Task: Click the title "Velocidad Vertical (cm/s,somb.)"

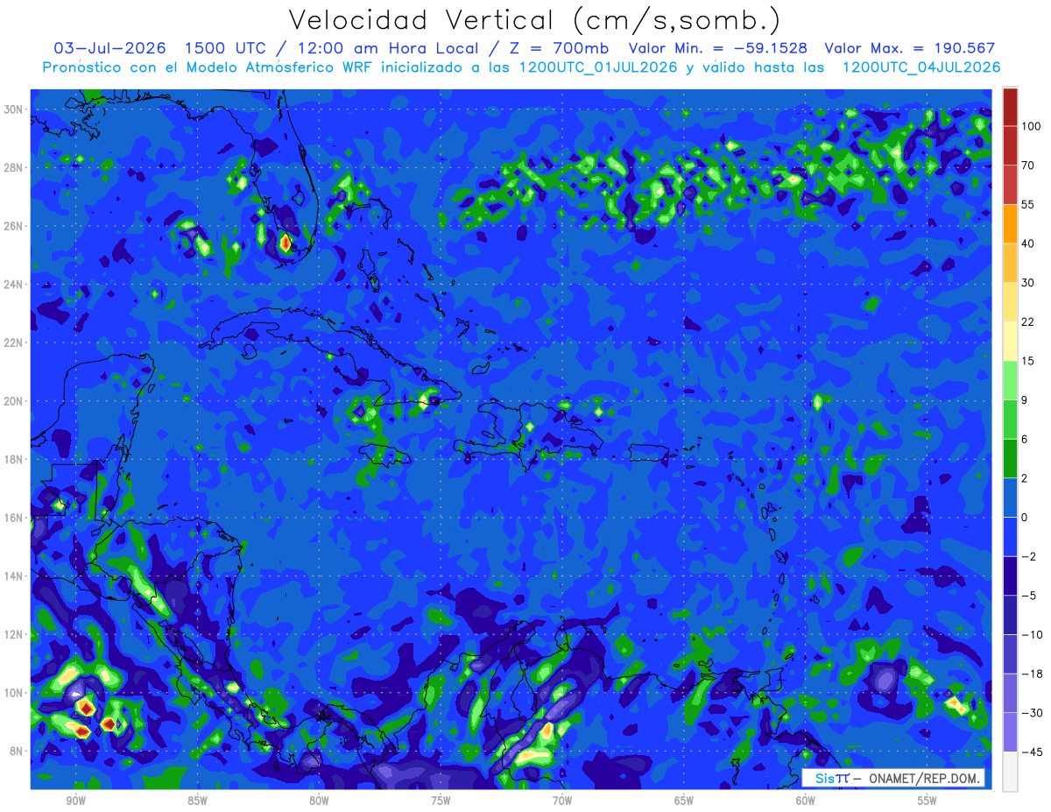Action: pos(534,20)
